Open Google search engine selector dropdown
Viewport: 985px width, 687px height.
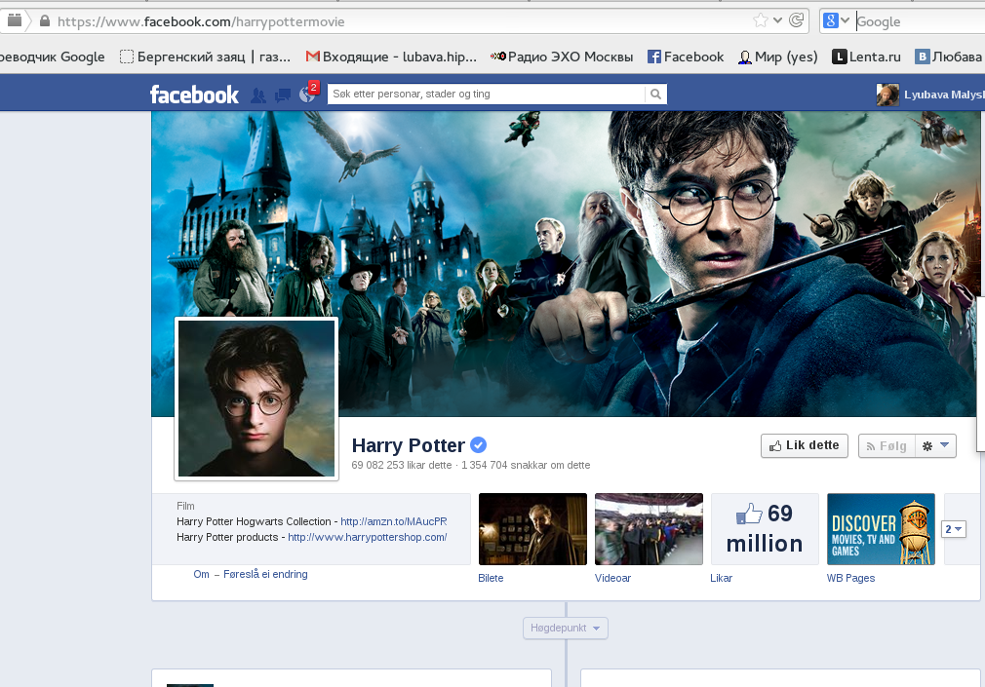coord(837,20)
